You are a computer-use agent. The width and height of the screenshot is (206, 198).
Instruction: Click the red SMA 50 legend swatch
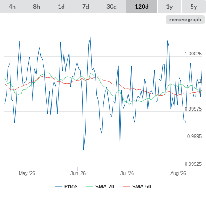point(126,187)
